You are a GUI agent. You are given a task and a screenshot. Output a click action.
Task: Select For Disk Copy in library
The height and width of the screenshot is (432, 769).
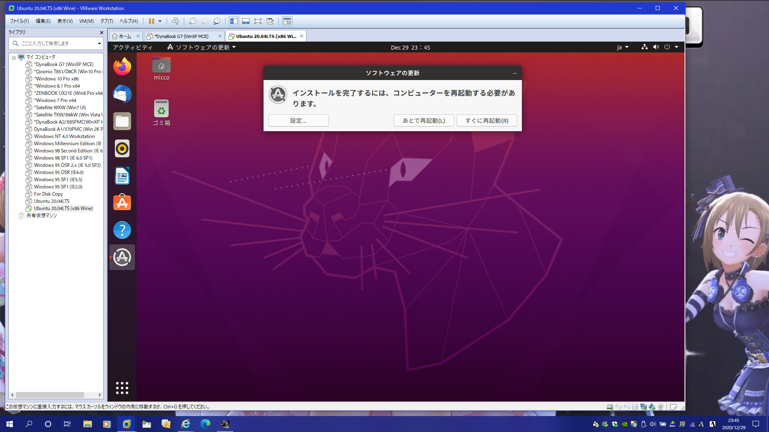click(x=48, y=194)
